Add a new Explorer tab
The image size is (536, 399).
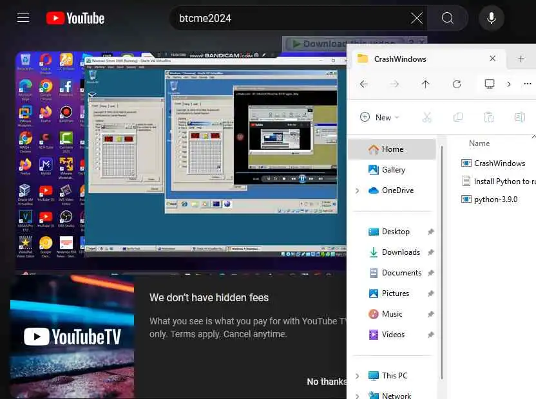[521, 59]
